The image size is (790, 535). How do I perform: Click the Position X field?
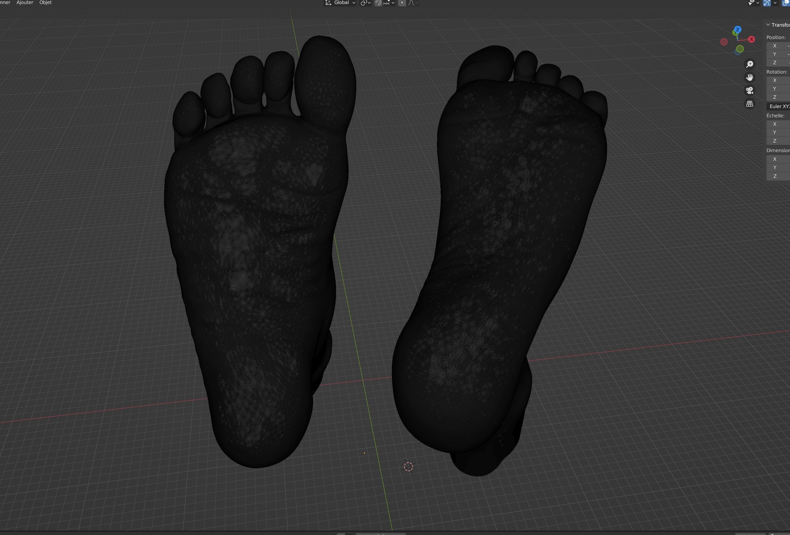tap(778, 46)
